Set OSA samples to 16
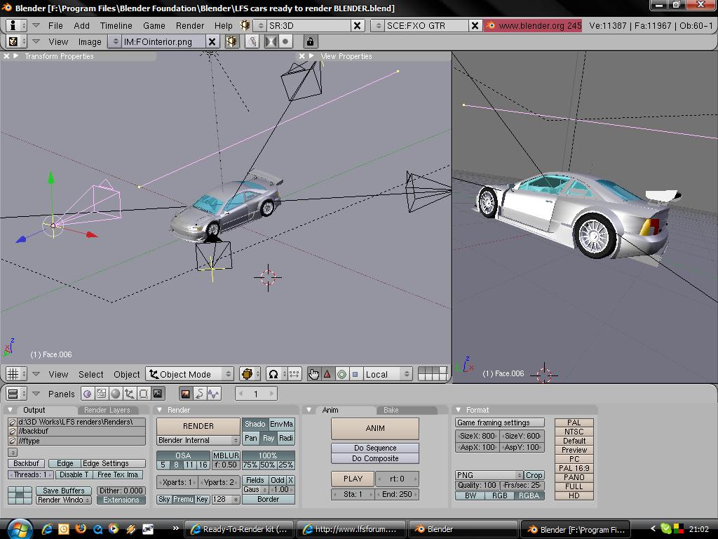Image resolution: width=718 pixels, height=539 pixels. (x=203, y=465)
